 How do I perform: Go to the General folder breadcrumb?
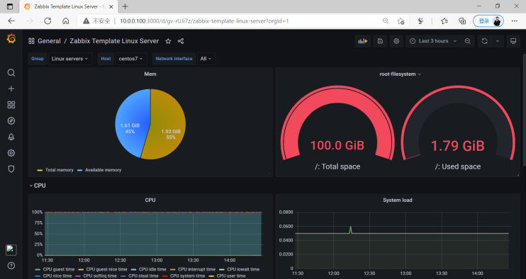pos(49,41)
